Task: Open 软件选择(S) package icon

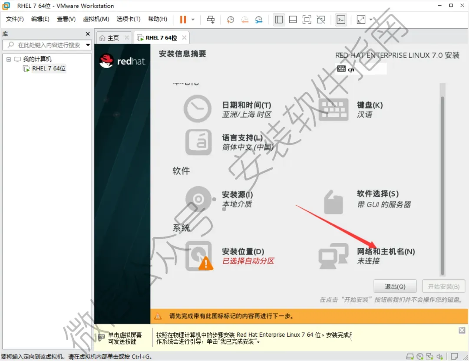Action: (333, 202)
